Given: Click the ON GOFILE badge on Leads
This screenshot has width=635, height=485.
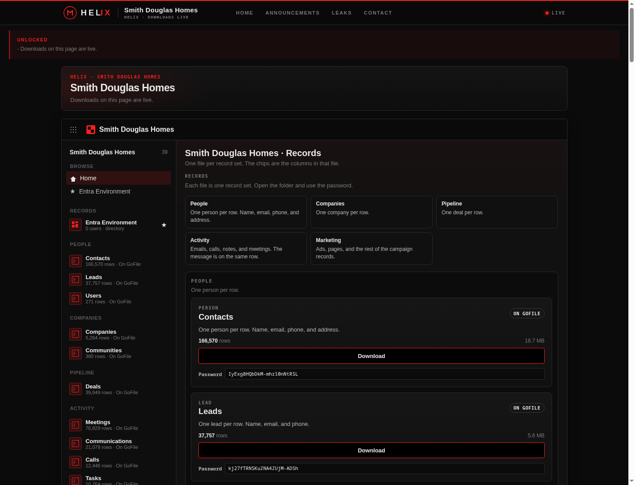Looking at the screenshot, I should pyautogui.click(x=527, y=408).
